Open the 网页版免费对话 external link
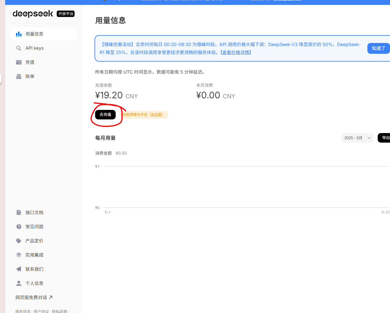Image resolution: width=390 pixels, height=313 pixels. pyautogui.click(x=34, y=297)
